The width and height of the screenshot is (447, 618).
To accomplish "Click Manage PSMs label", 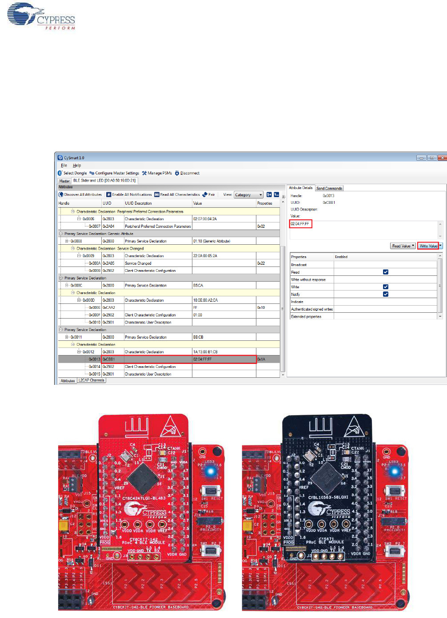I will click(x=160, y=173).
